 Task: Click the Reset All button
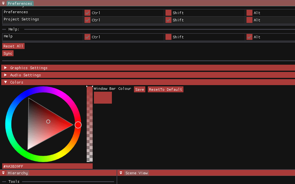pos(13,46)
